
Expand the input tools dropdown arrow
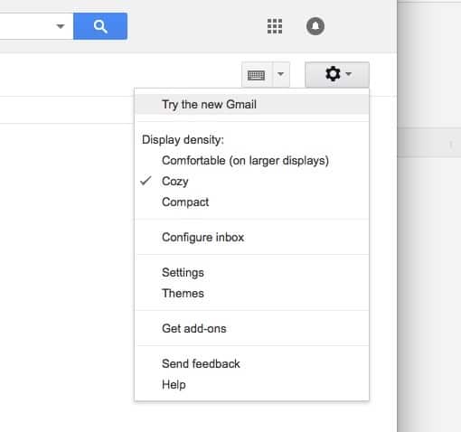tap(281, 75)
